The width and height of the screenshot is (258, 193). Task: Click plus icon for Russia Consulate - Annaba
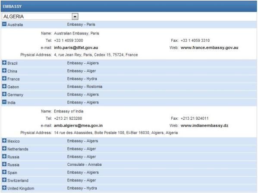point(4,164)
